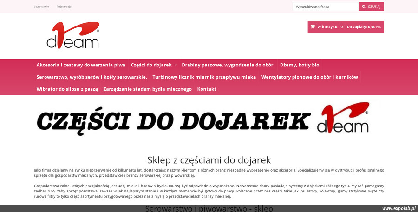
Task: Open Turbinowy licznik miernik przepływu mleka
Action: (x=204, y=77)
